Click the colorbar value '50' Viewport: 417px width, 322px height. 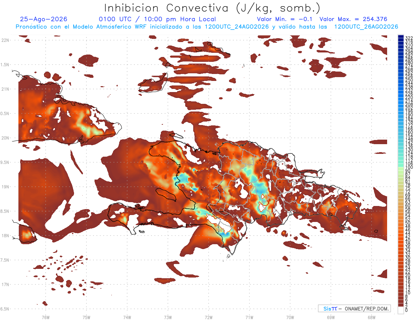408,223
